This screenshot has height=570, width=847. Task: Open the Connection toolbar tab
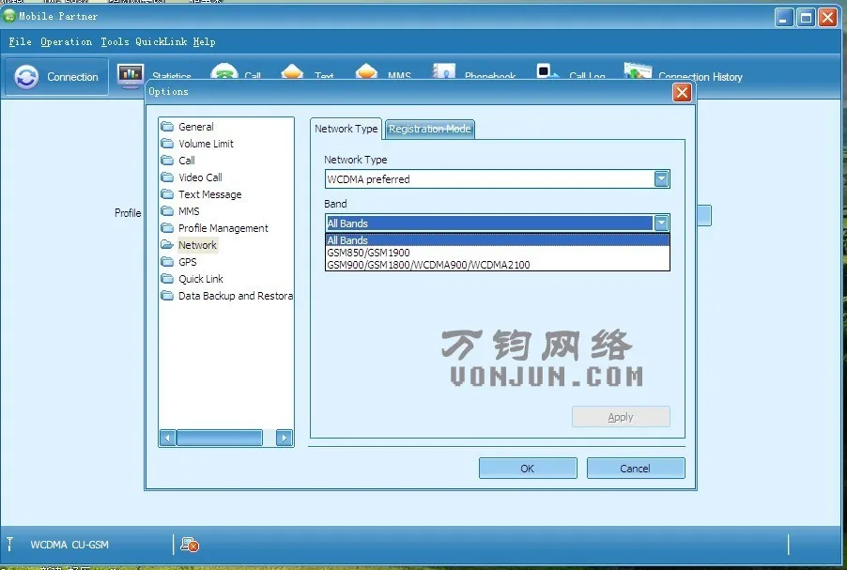(56, 77)
